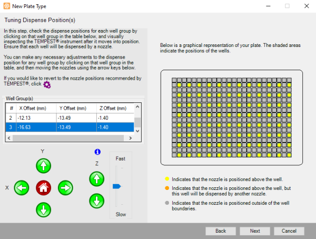
Task: Raise nozzle with Z up arrow
Action: click(x=97, y=179)
